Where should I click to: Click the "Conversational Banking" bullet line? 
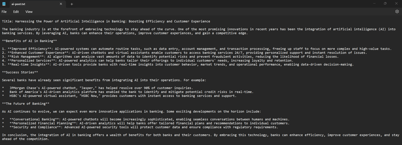click(146, 120)
